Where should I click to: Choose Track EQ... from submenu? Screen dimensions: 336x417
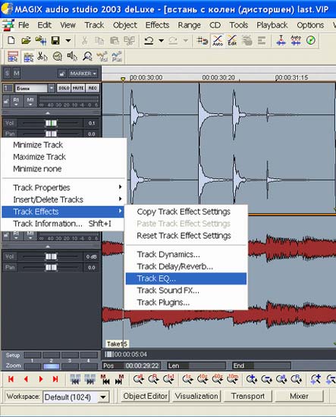186,278
